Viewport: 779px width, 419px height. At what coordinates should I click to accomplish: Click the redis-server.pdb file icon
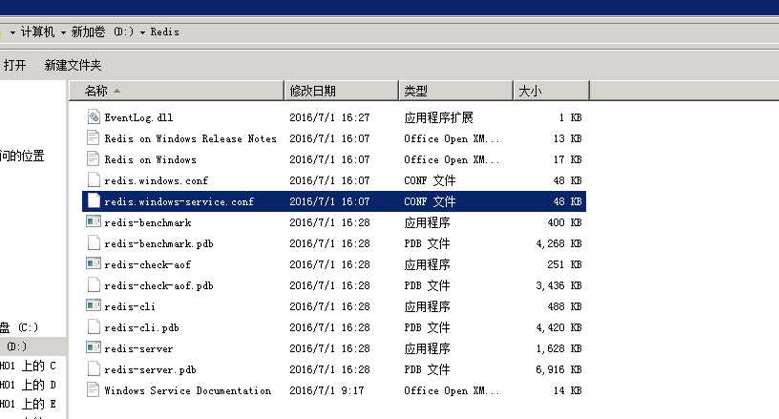point(93,368)
